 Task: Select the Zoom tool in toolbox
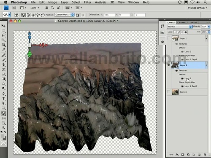click(3, 128)
